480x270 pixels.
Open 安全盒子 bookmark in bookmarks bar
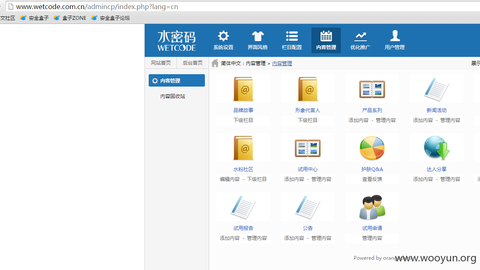pyautogui.click(x=35, y=18)
